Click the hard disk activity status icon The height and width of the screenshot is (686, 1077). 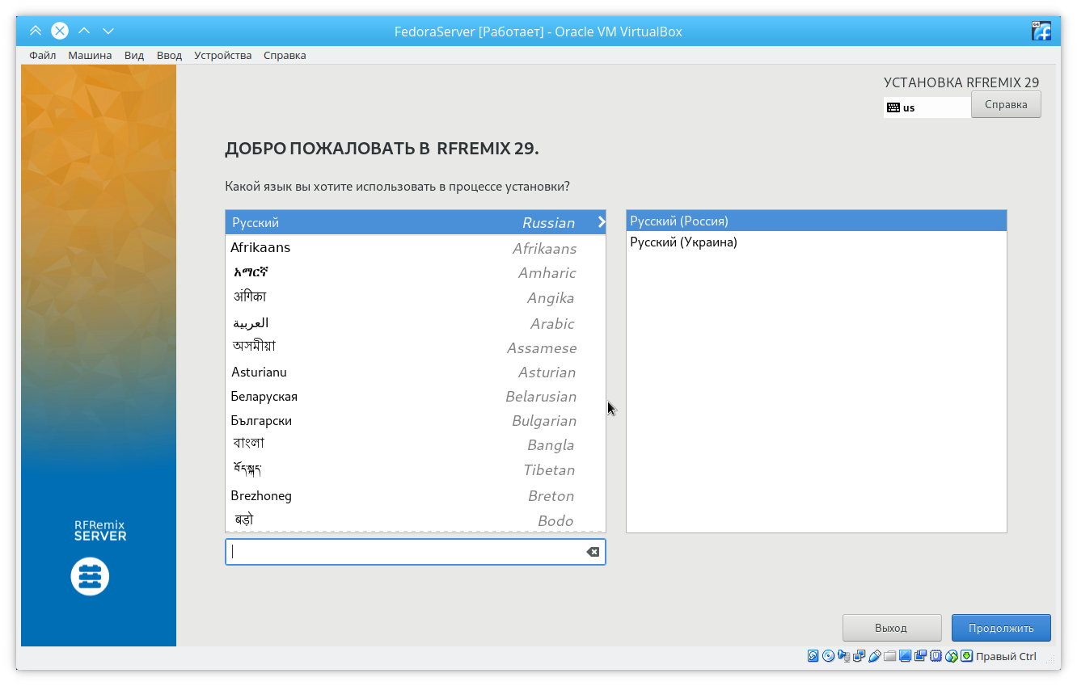[x=813, y=656]
